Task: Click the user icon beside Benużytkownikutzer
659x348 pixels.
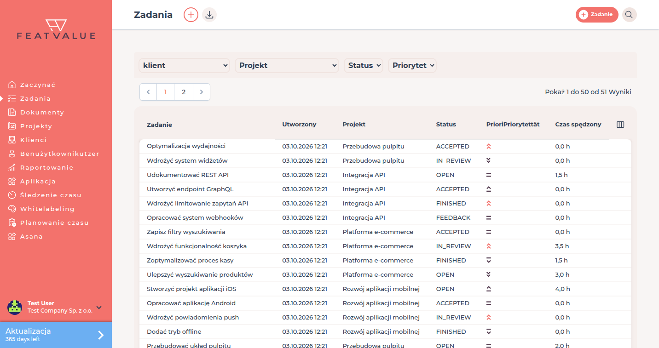Action: (12, 154)
